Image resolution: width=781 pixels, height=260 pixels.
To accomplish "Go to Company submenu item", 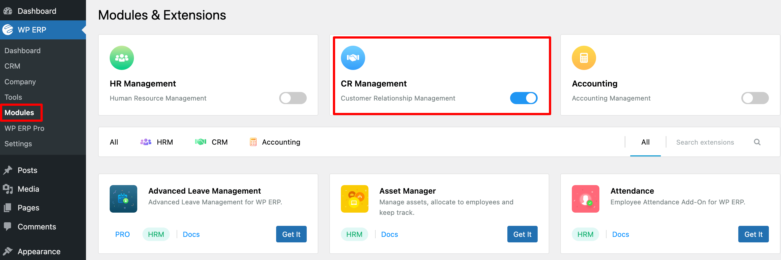I will point(20,82).
